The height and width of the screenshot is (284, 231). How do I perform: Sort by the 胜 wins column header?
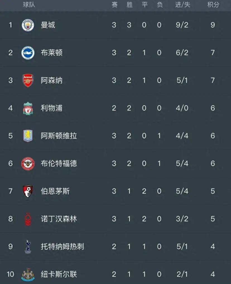(129, 4)
